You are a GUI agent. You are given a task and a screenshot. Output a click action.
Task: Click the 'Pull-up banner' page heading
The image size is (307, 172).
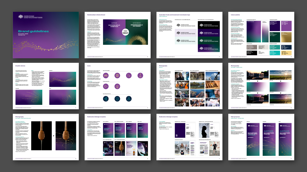coord(235,117)
